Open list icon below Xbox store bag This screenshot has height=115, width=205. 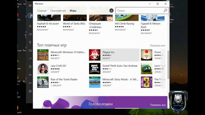pos(30,75)
